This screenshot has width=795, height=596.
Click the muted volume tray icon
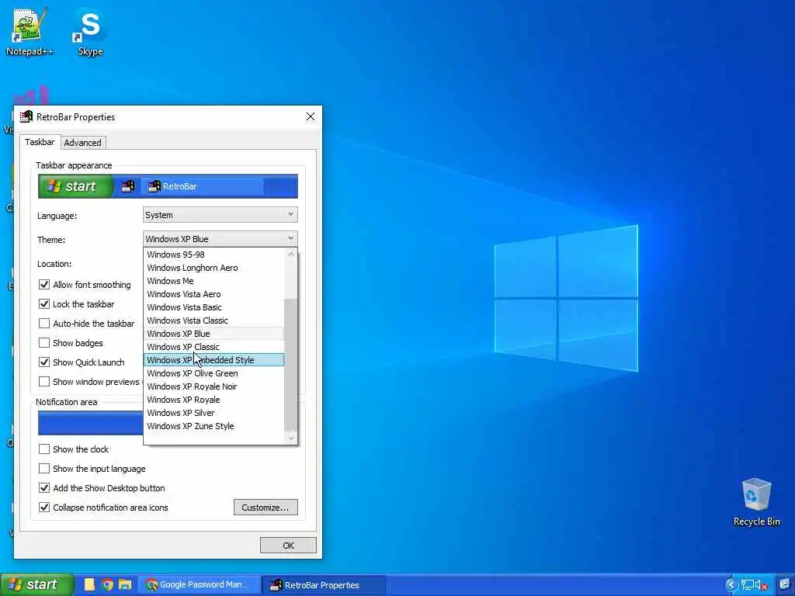click(x=761, y=585)
